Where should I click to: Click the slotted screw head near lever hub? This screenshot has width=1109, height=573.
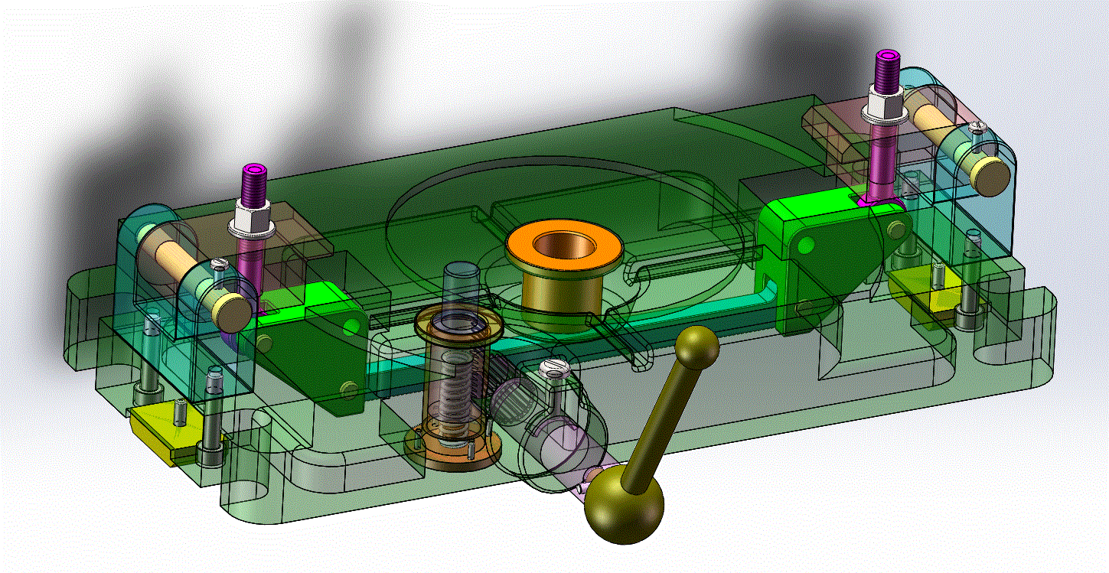tap(556, 370)
